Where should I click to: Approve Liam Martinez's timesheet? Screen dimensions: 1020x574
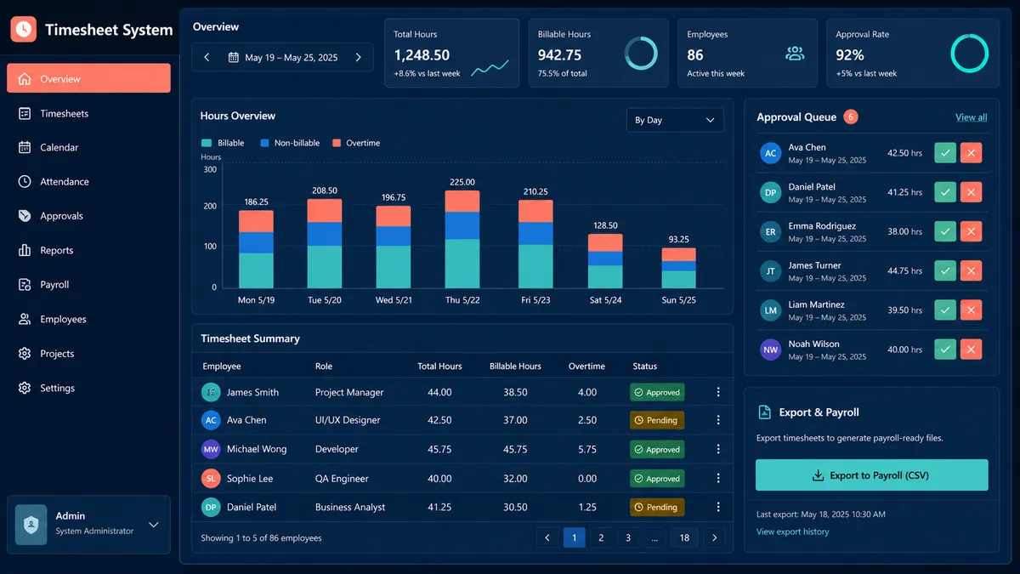(945, 310)
